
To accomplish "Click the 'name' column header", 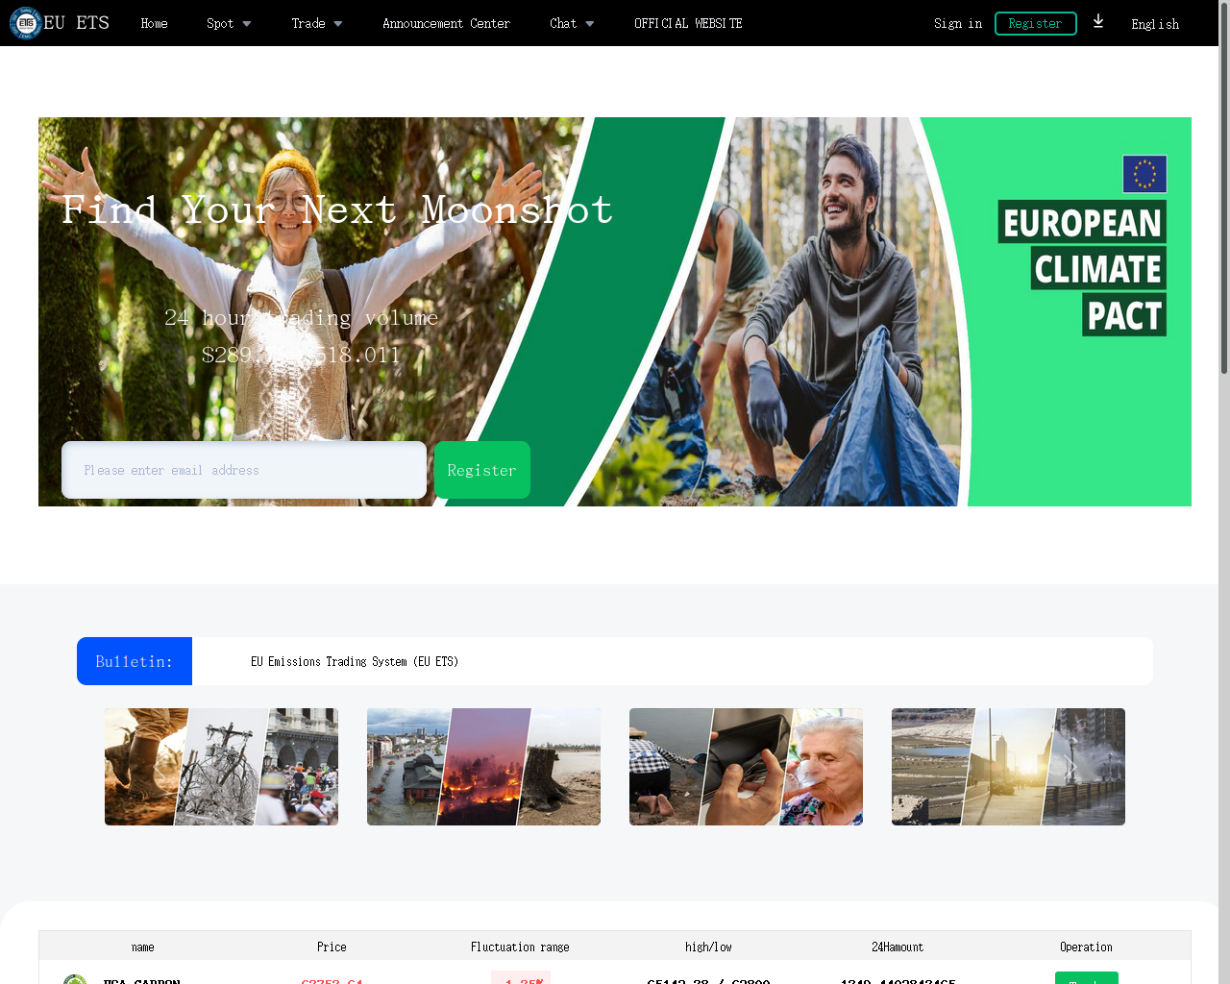I will pos(142,947).
